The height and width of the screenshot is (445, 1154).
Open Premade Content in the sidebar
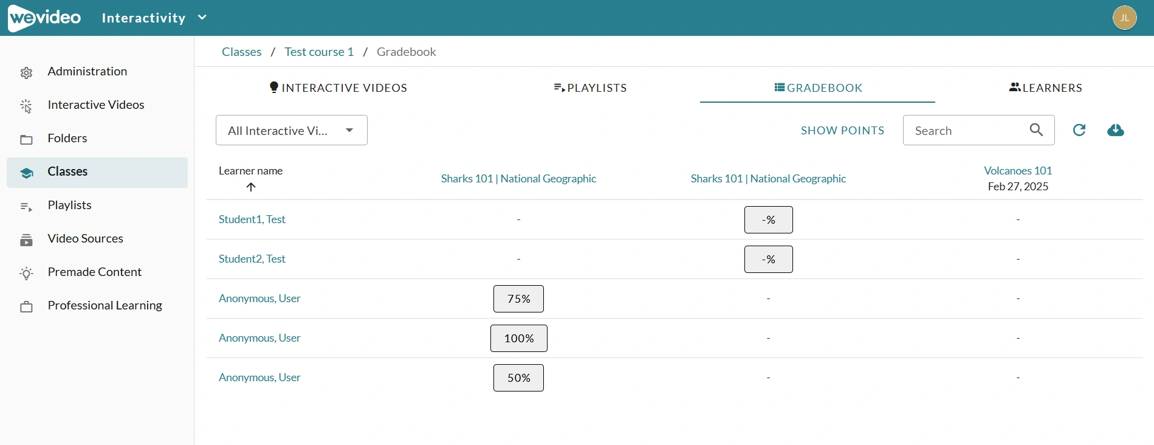(x=97, y=272)
